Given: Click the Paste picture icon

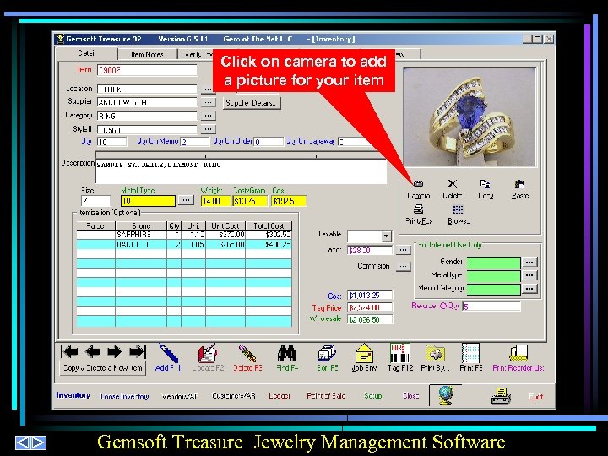Looking at the screenshot, I should click(519, 184).
